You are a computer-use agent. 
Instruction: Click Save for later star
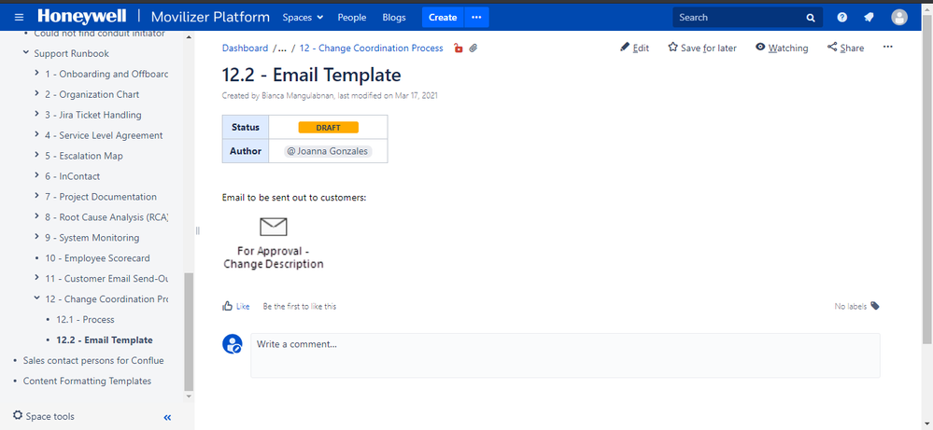click(x=702, y=49)
